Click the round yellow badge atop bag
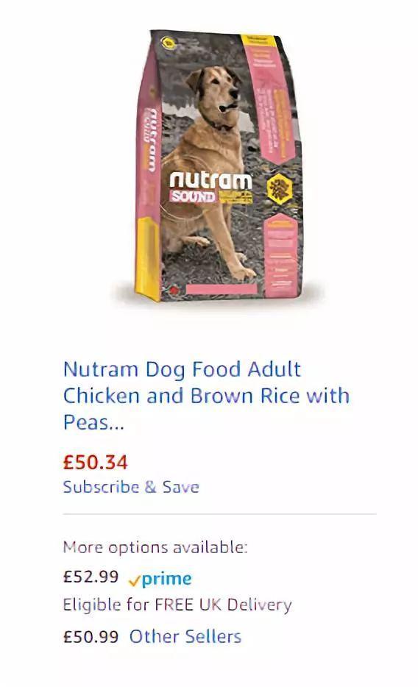 point(167,43)
